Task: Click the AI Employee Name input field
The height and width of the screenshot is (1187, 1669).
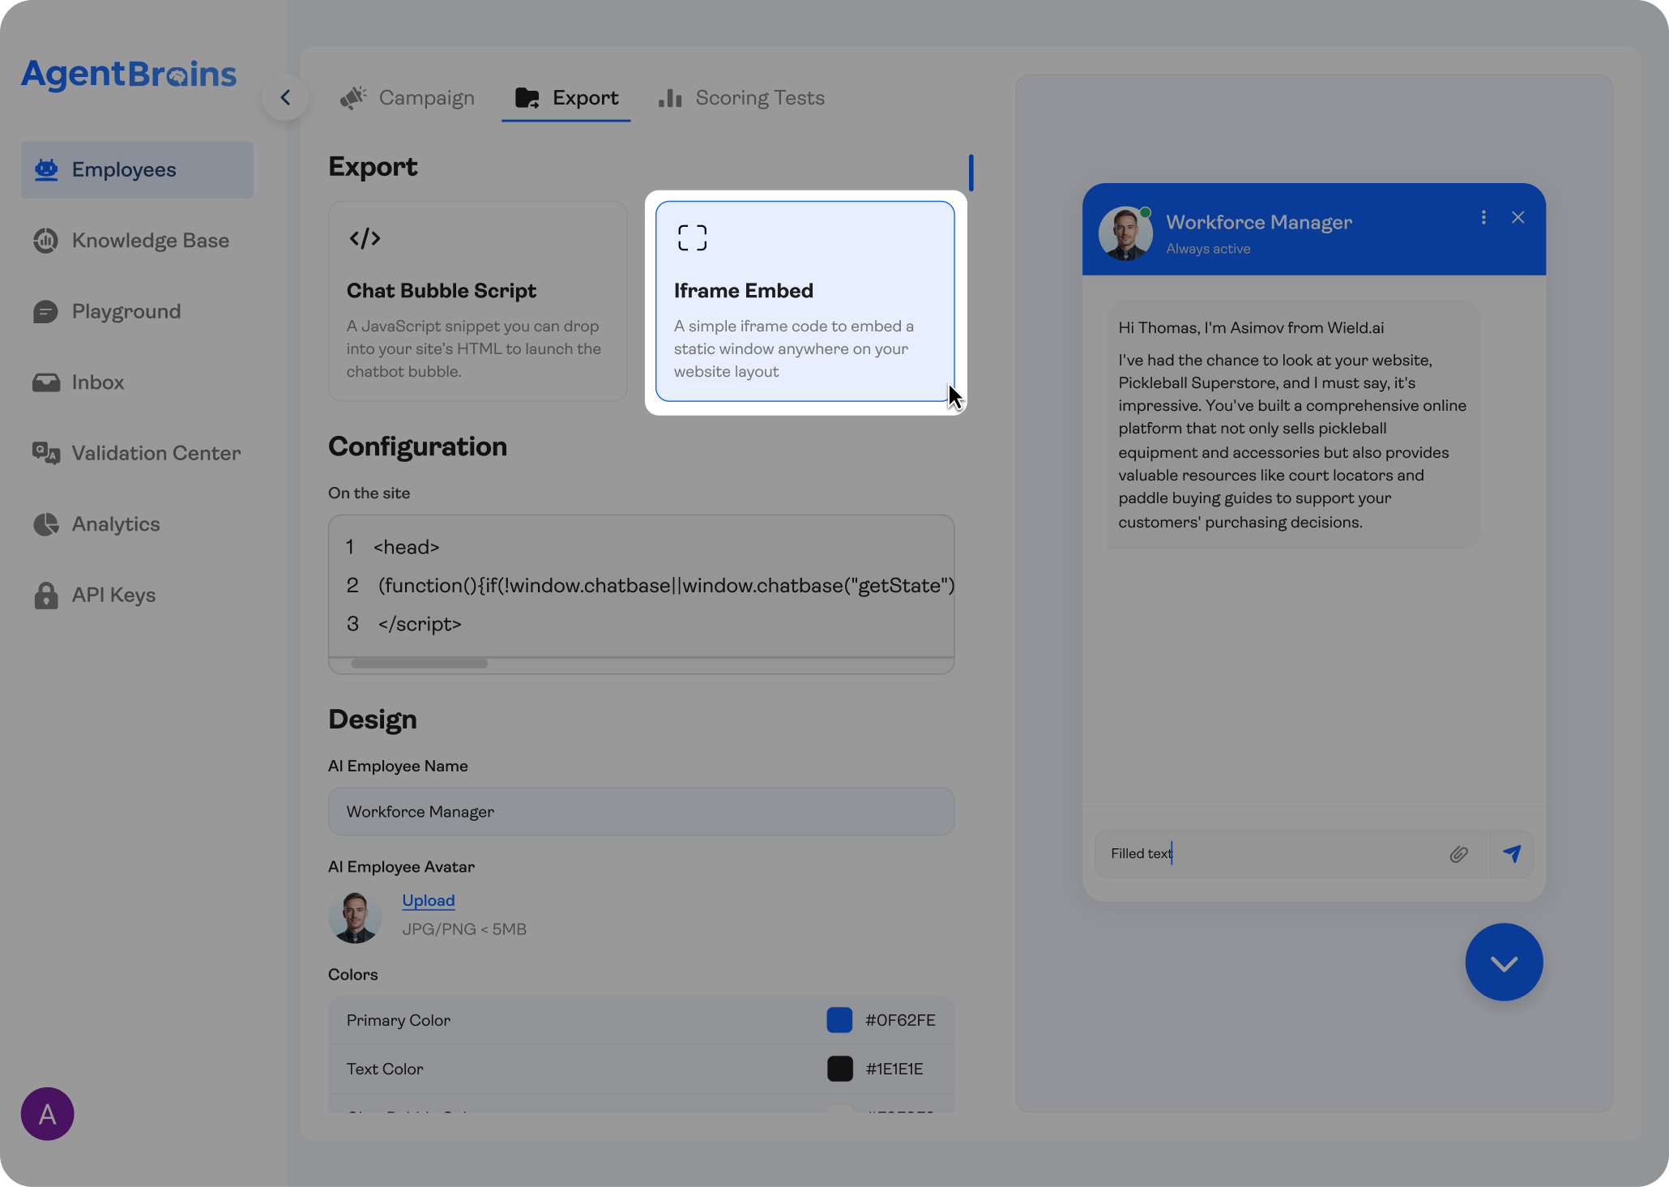Action: (641, 812)
